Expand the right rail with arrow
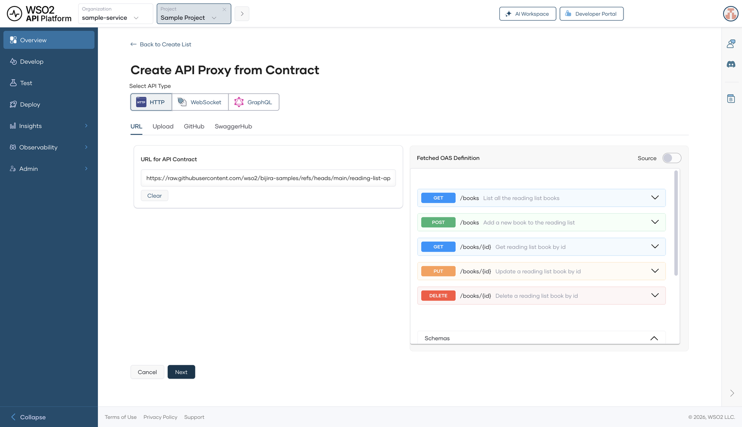 click(732, 393)
